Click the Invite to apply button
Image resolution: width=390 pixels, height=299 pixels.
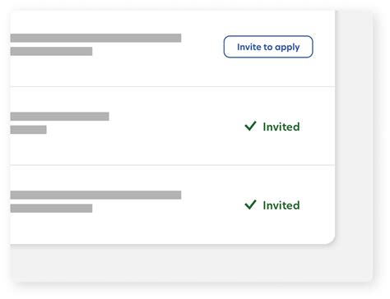268,47
